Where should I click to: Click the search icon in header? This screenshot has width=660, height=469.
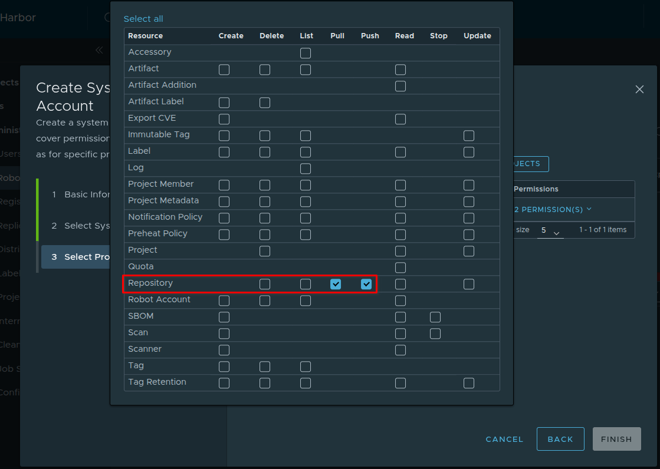107,18
